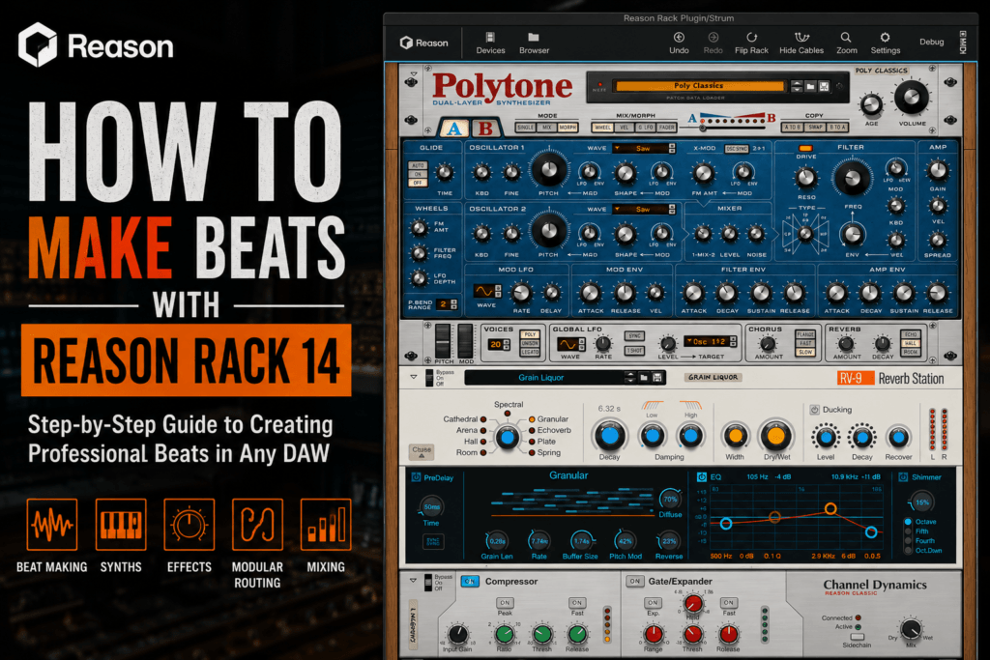
Task: Click the Modular Routing cable icon
Action: (257, 525)
